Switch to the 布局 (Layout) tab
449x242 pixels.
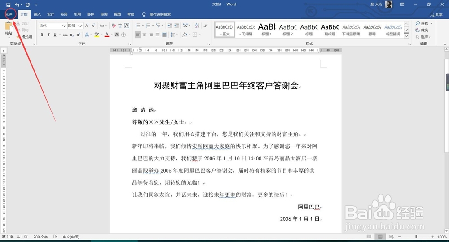(64, 14)
